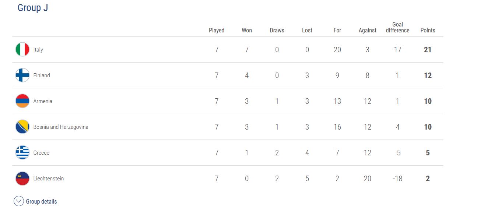Click the Group J heading
This screenshot has height=215, width=477.
click(x=33, y=8)
